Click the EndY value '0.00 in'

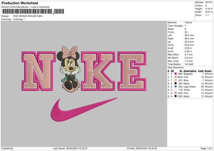(x=188, y=51)
